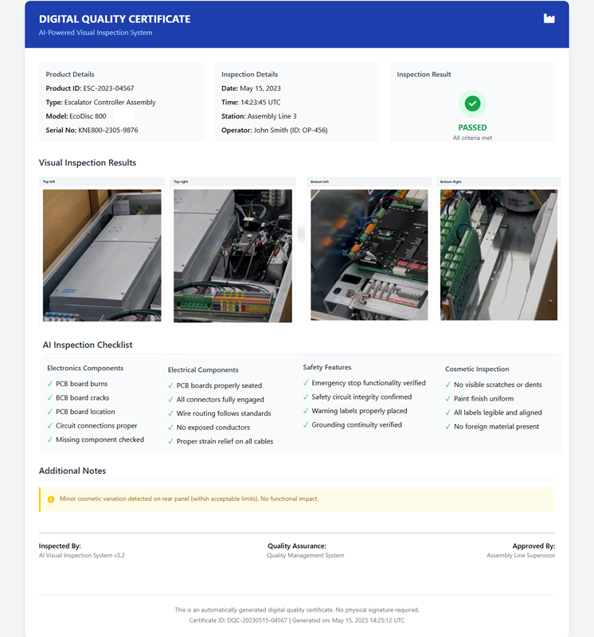Click the Visual Inspection Results heading
Viewport: 594px width, 637px height.
click(x=88, y=162)
